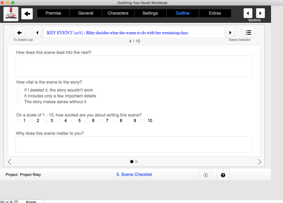283x203 pixels.
Task: Select "The story makes sense without it"
Action: 18,101
